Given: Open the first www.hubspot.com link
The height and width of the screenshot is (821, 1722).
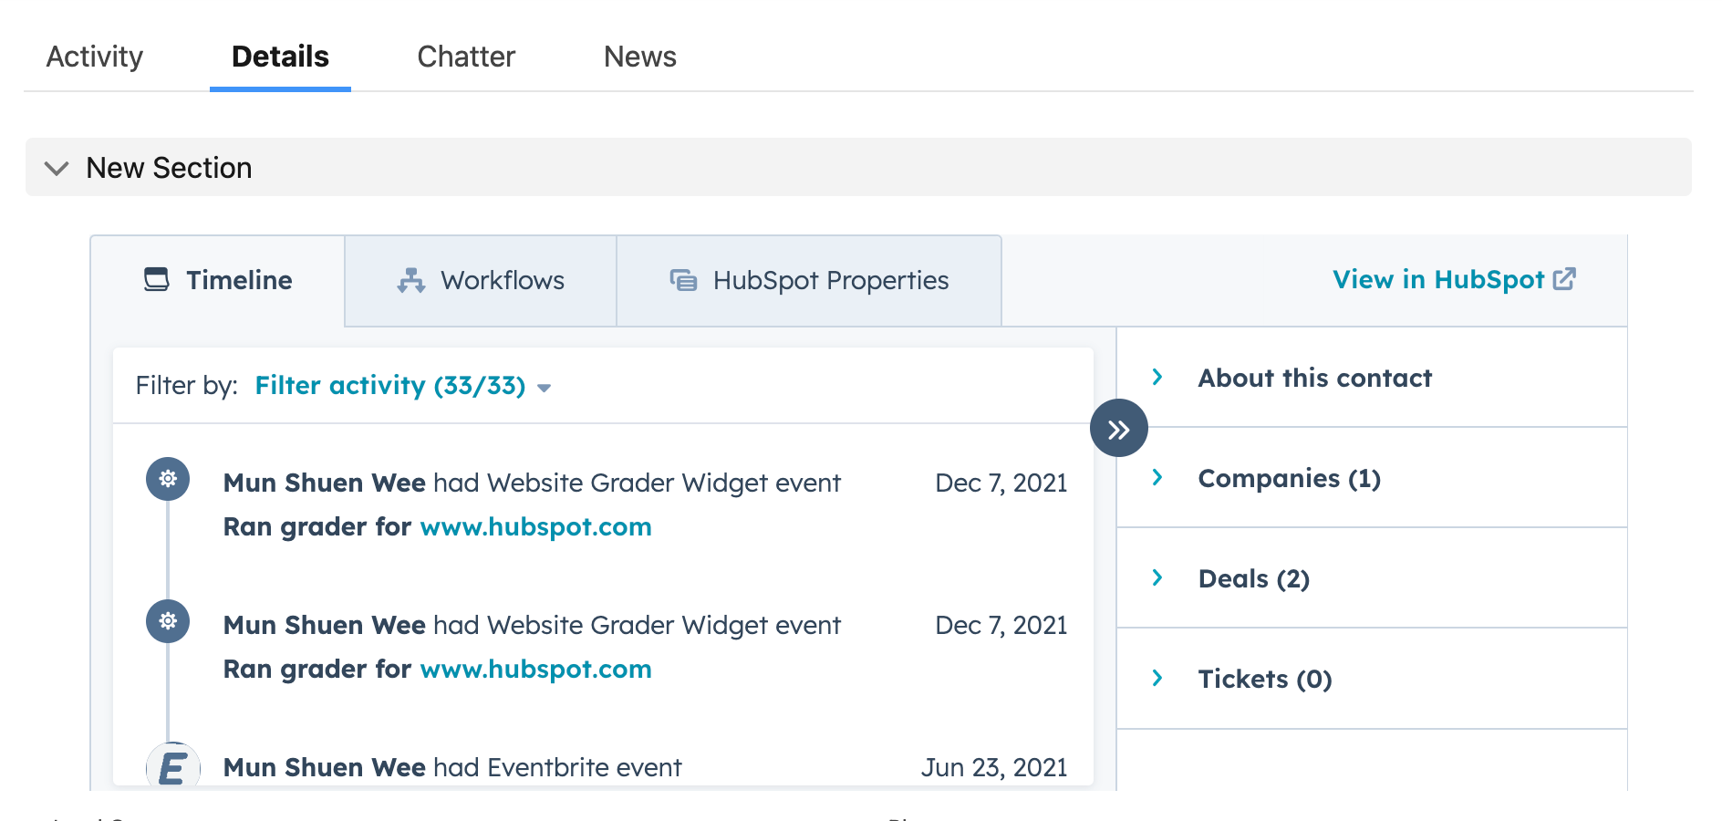Looking at the screenshot, I should (536, 527).
